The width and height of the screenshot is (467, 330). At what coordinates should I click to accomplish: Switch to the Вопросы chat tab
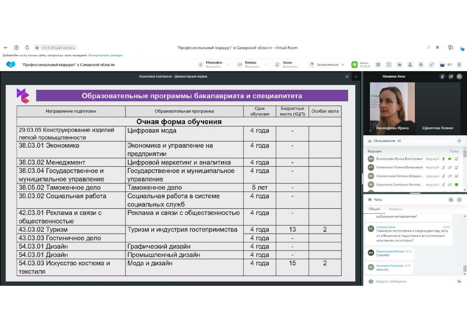(x=395, y=209)
